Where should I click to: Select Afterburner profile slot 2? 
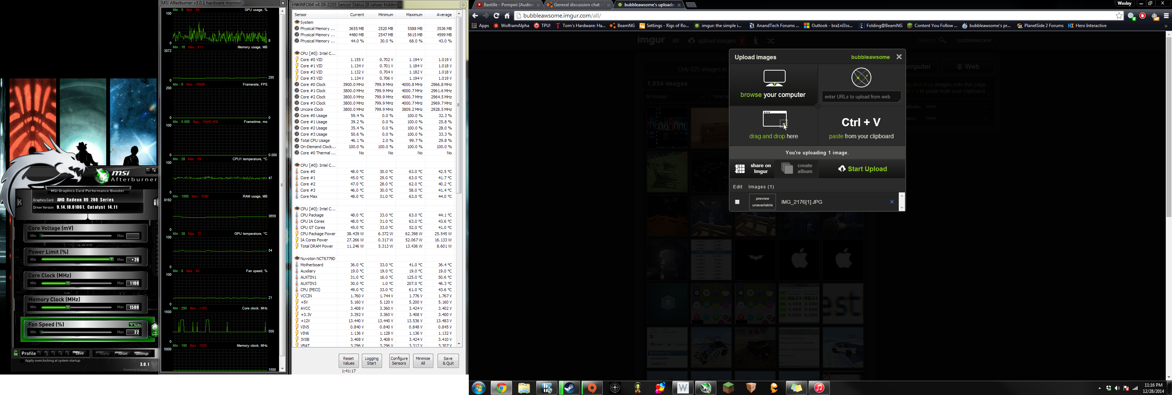tap(47, 353)
